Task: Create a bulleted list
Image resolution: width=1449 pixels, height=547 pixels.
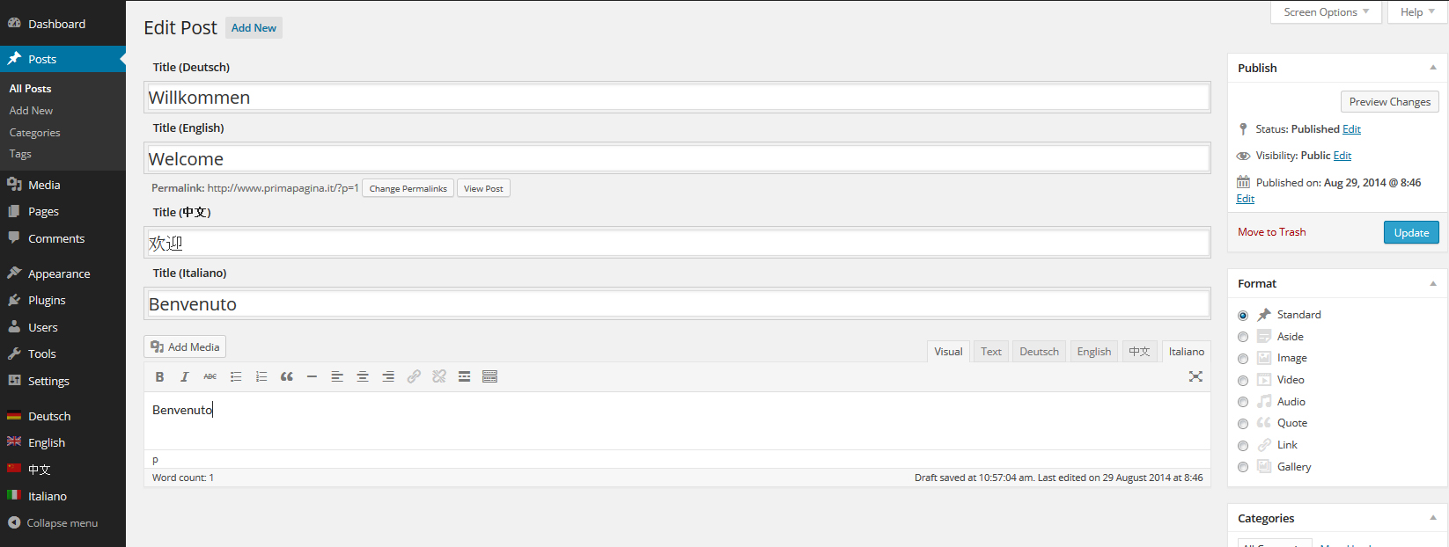Action: pyautogui.click(x=236, y=376)
